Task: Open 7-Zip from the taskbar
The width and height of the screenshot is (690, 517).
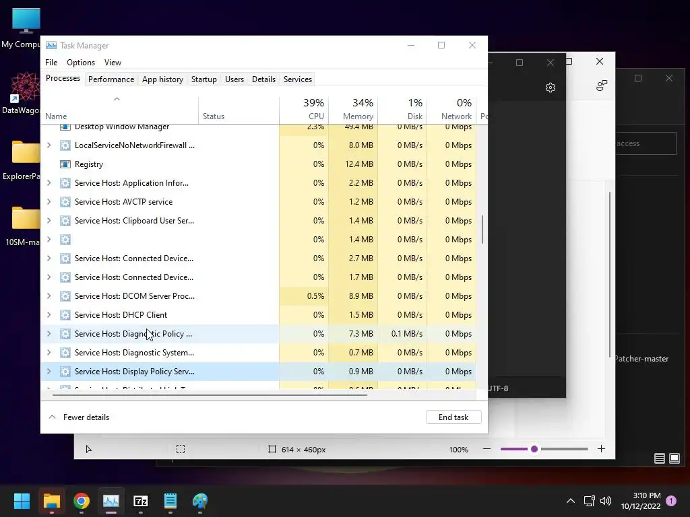Action: point(140,501)
